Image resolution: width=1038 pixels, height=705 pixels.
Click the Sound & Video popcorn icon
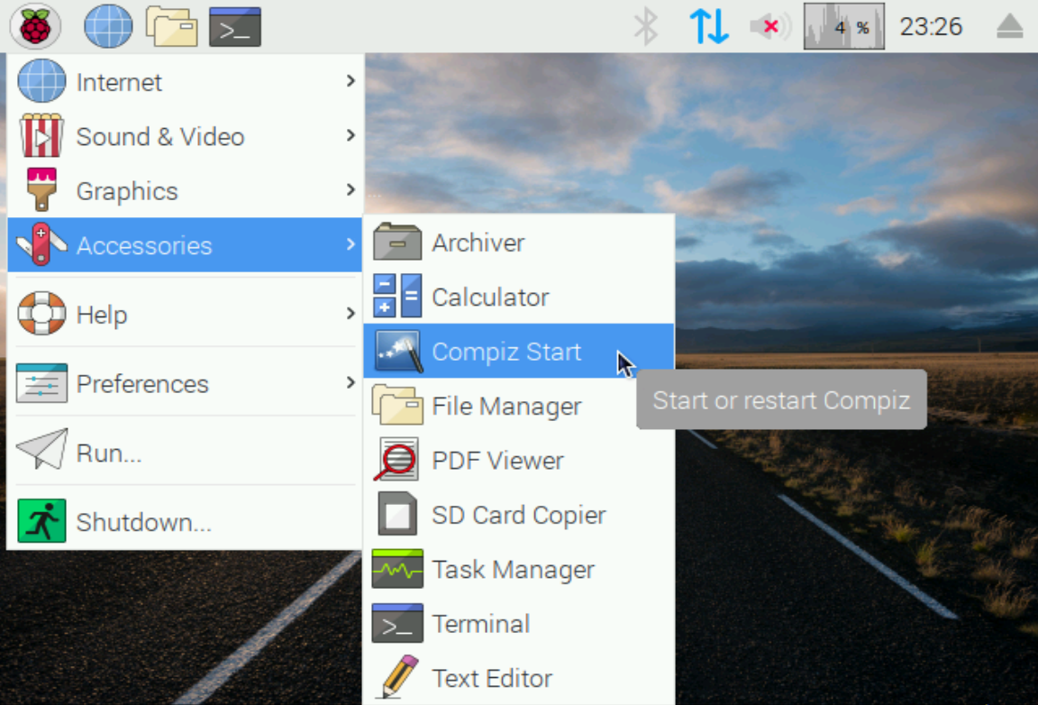[41, 135]
